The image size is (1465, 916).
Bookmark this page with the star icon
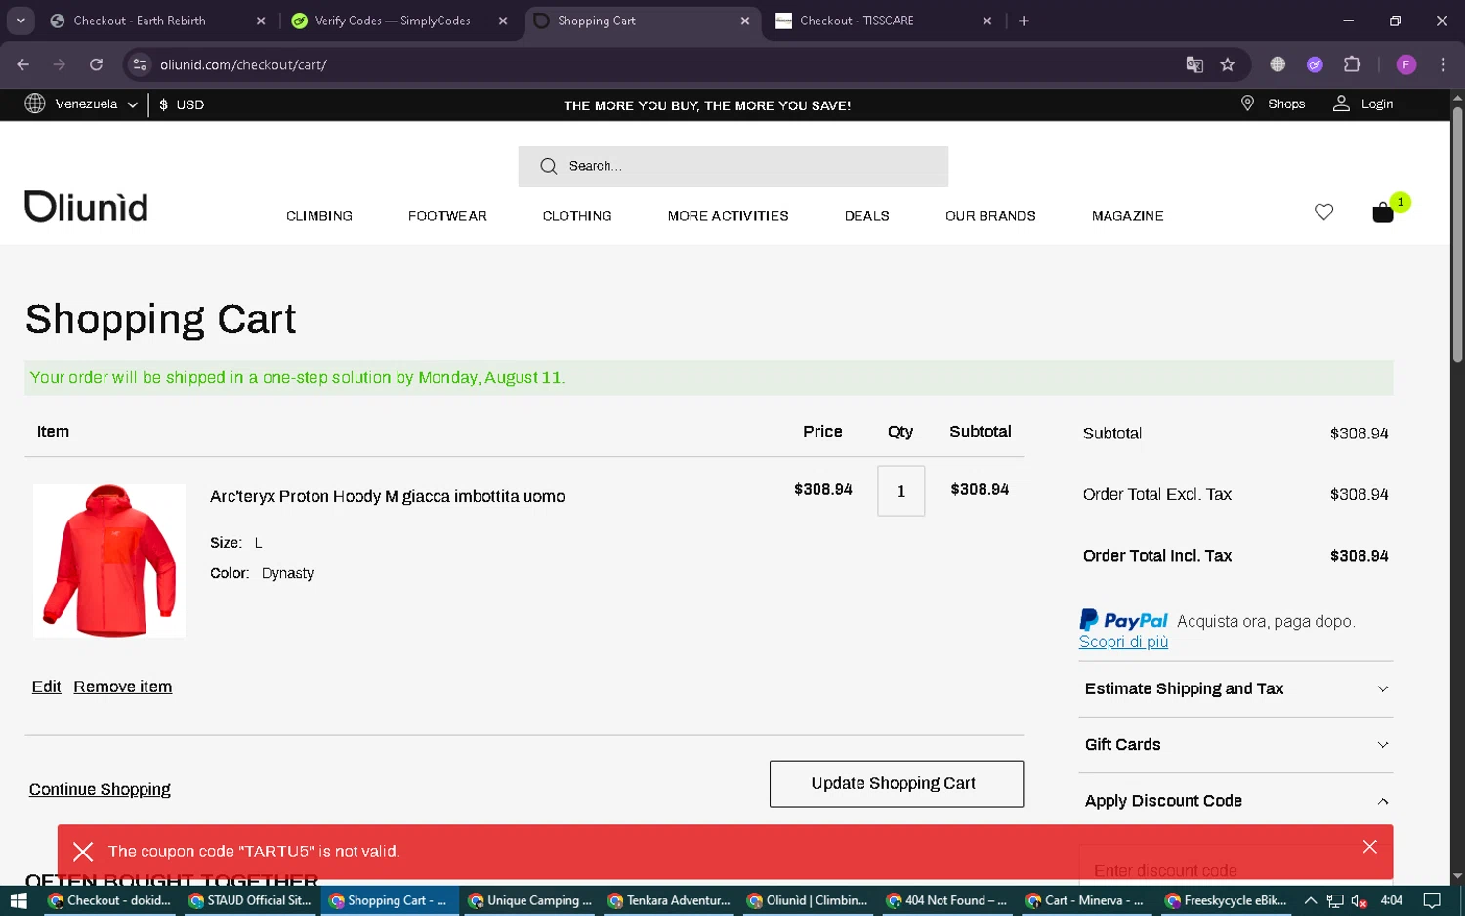click(x=1228, y=64)
